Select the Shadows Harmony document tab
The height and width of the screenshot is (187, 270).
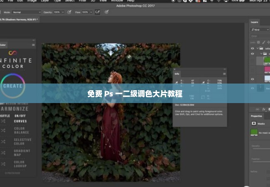coord(20,20)
